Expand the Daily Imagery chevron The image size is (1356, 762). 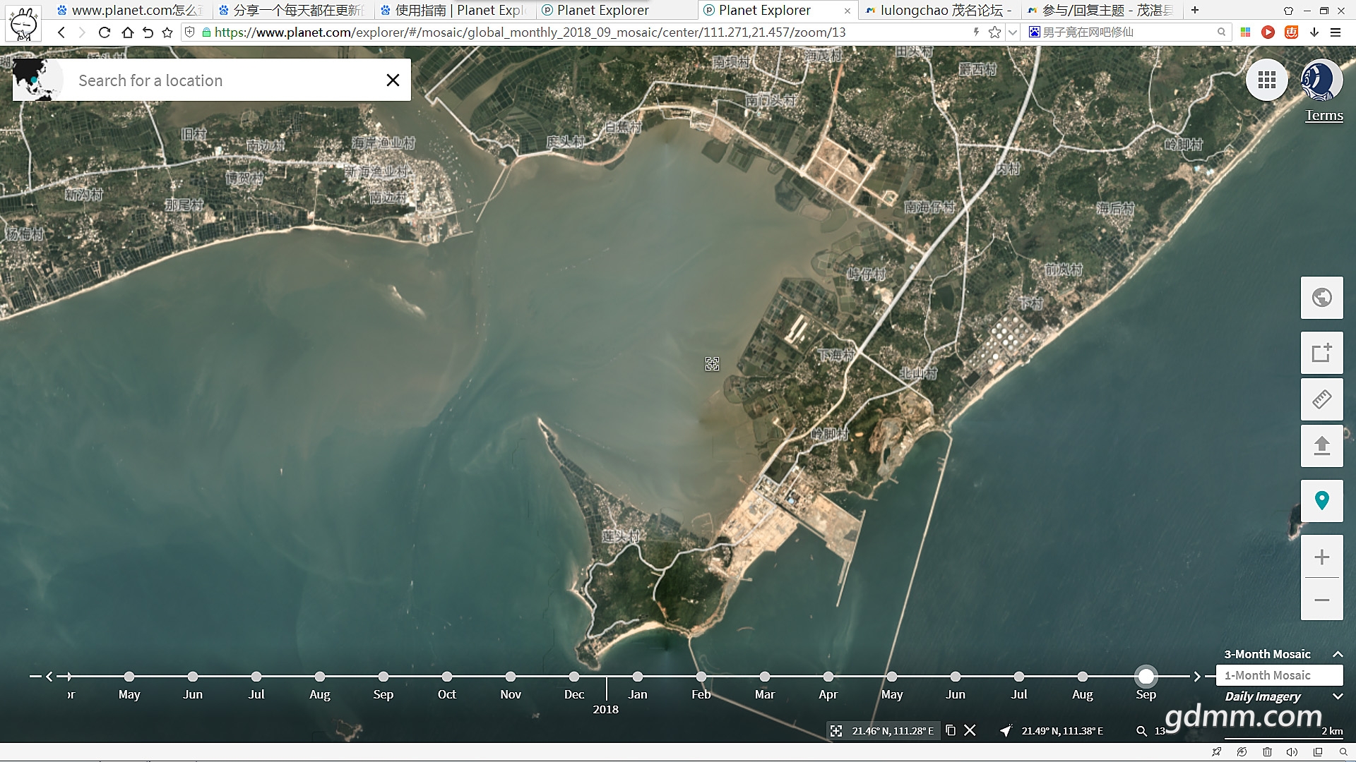click(x=1337, y=696)
